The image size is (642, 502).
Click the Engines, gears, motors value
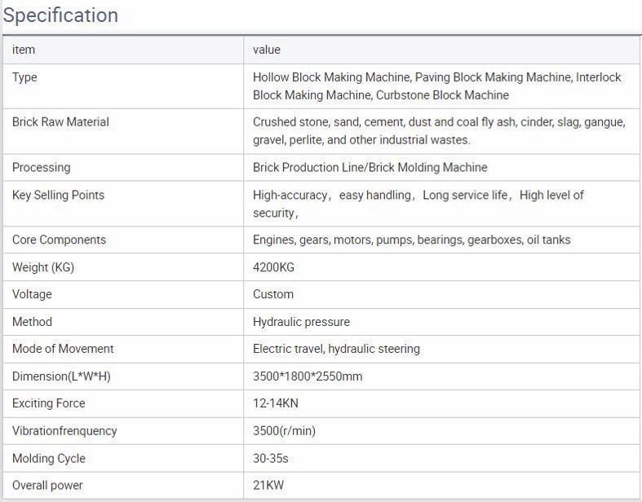411,240
